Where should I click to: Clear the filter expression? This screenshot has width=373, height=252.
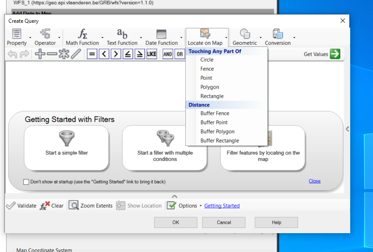click(52, 206)
